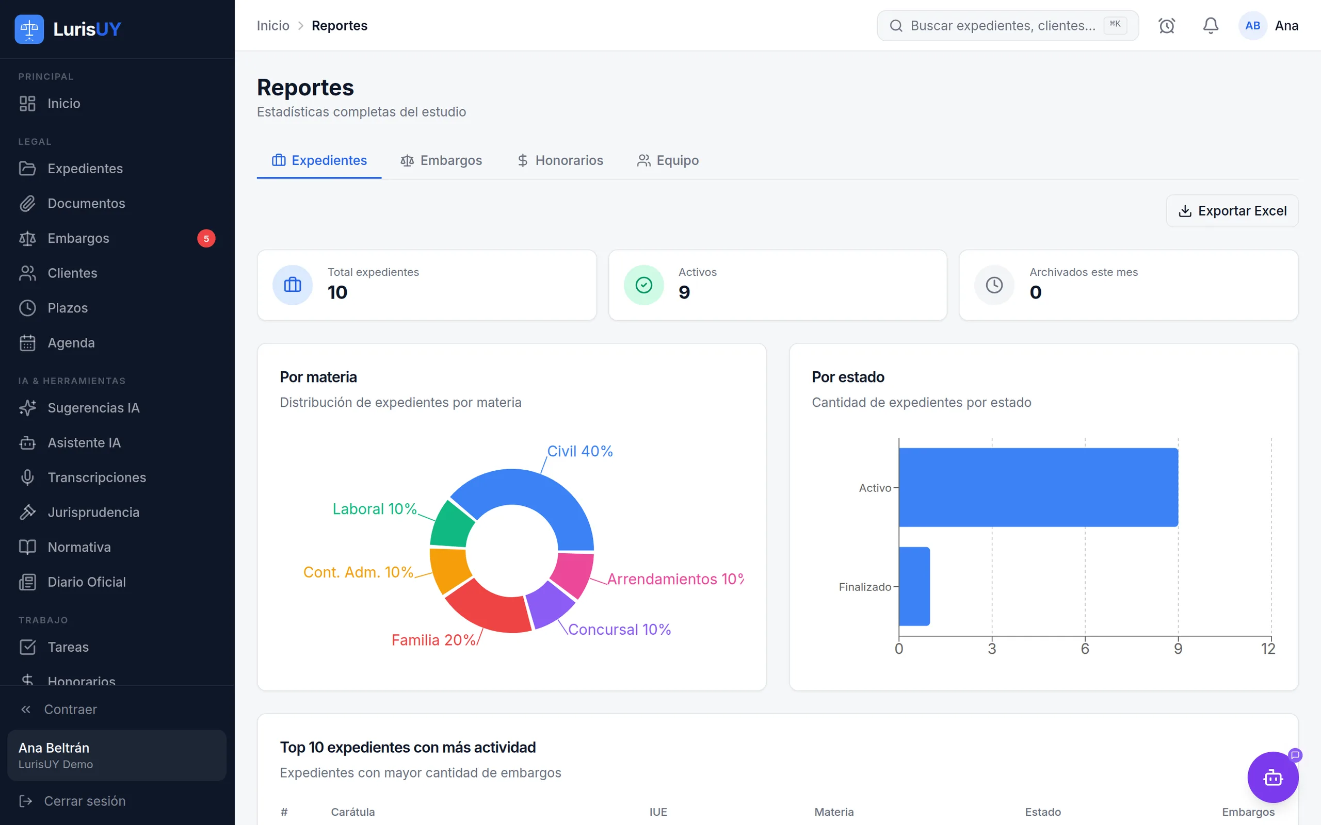Click the IUE column header

(658, 812)
